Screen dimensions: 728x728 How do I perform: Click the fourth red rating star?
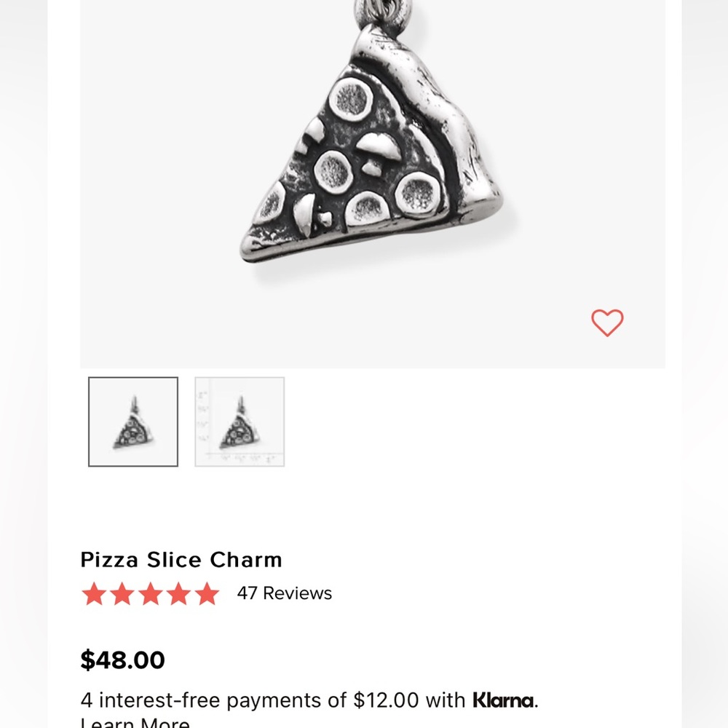(181, 593)
